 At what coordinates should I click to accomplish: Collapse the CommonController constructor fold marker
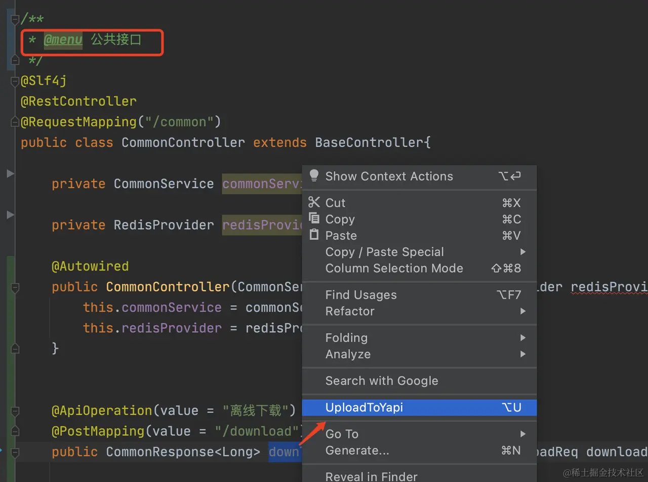tap(15, 287)
